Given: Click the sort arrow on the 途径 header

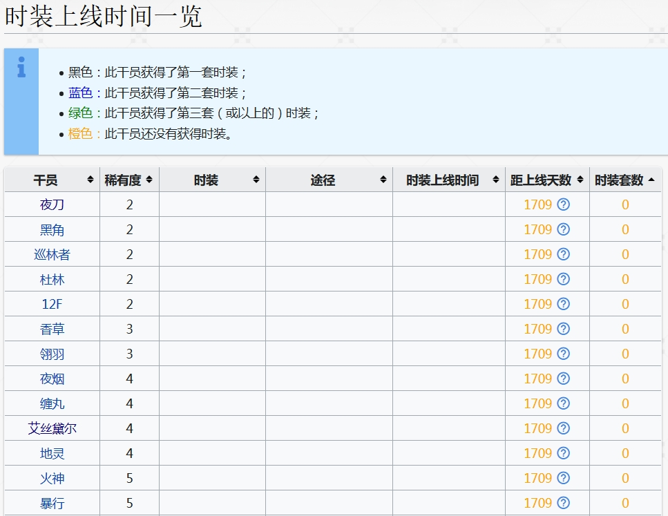Looking at the screenshot, I should point(382,179).
